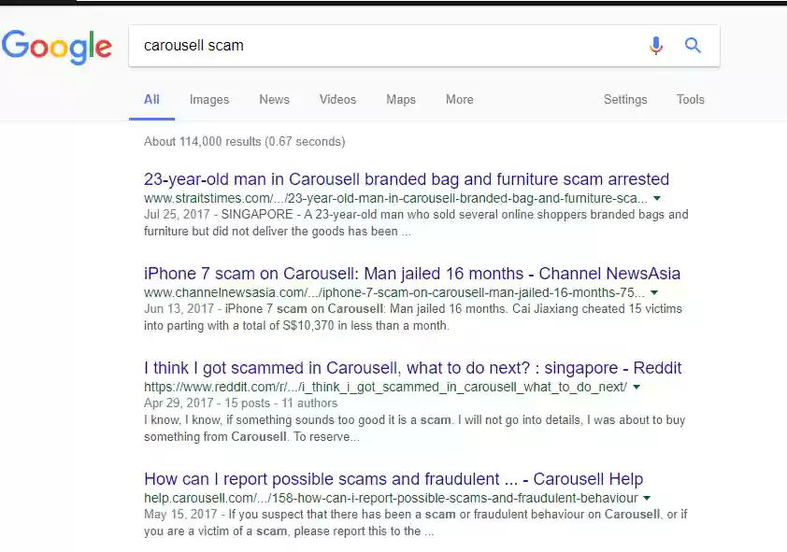Open the Videos tab
Viewport: 787px width, 552px height.
click(x=337, y=99)
